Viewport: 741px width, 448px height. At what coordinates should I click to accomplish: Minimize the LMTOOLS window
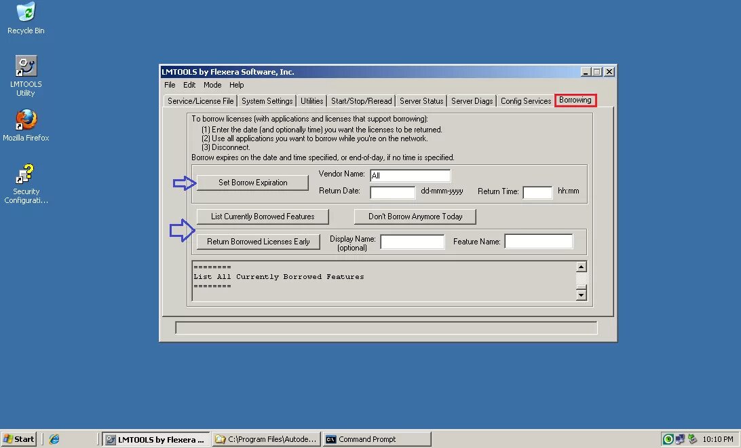pyautogui.click(x=586, y=72)
